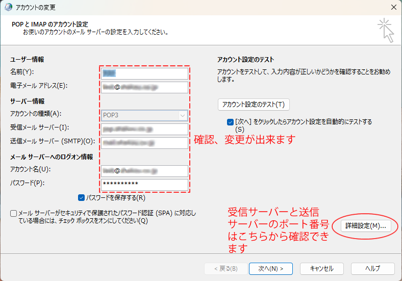Click the sparkle cursor icon in the header
The height and width of the screenshot is (281, 402).
click(386, 30)
